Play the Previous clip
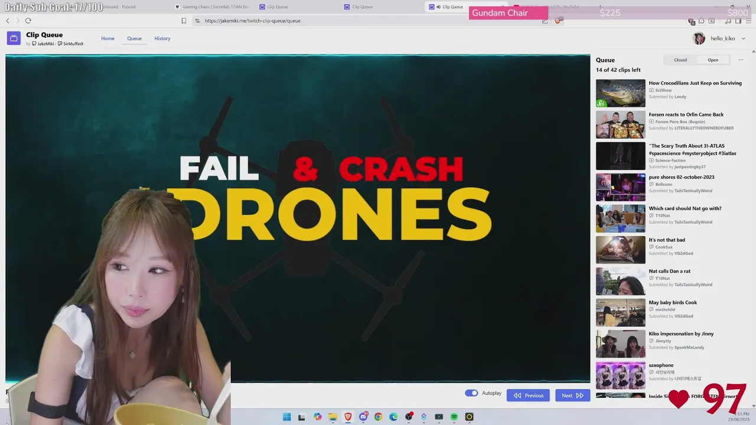This screenshot has width=756, height=425. (x=528, y=395)
